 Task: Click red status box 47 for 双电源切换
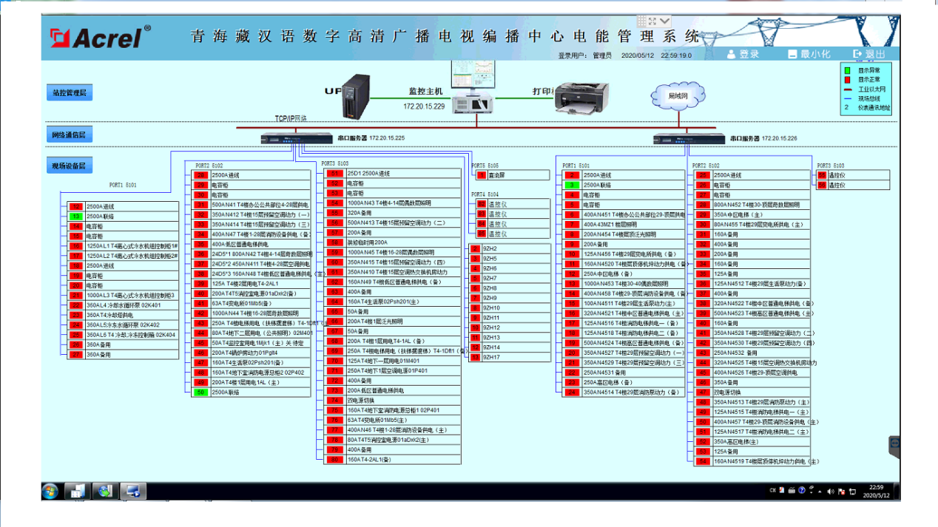coord(701,392)
